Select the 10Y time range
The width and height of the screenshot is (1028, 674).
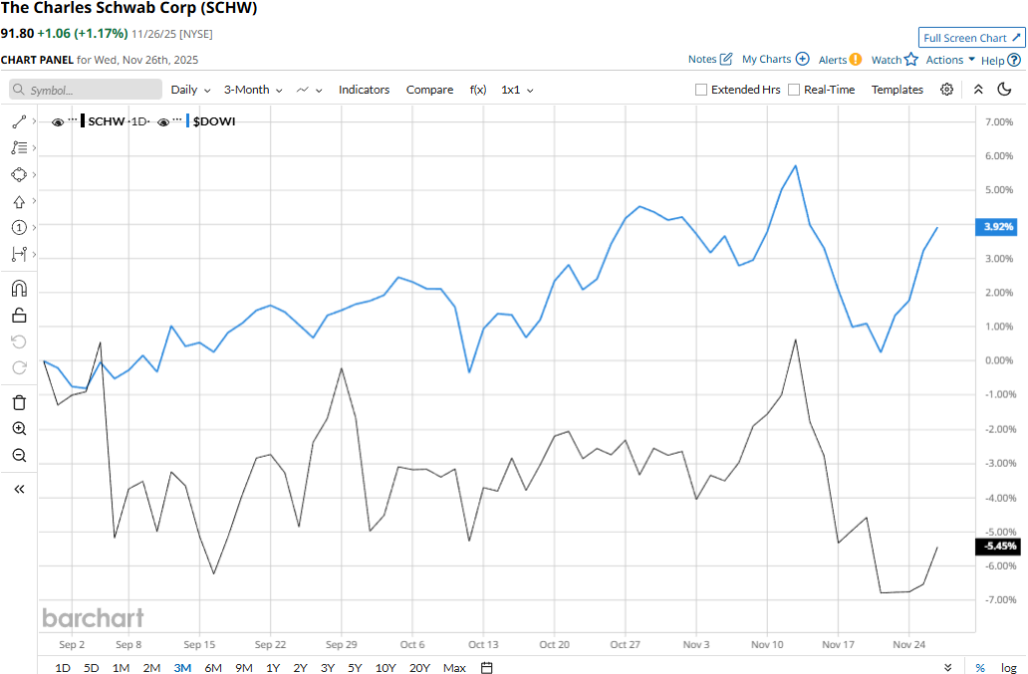[x=385, y=667]
